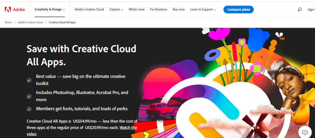This screenshot has height=138, width=315.
Task: Click the checkmark icon beside Best value
Action: point(29,80)
